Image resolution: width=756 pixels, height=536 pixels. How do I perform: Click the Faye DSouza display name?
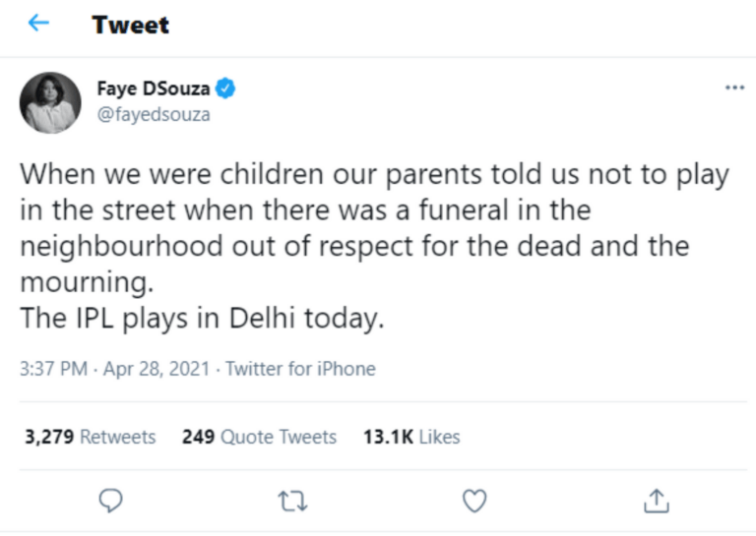pyautogui.click(x=153, y=89)
